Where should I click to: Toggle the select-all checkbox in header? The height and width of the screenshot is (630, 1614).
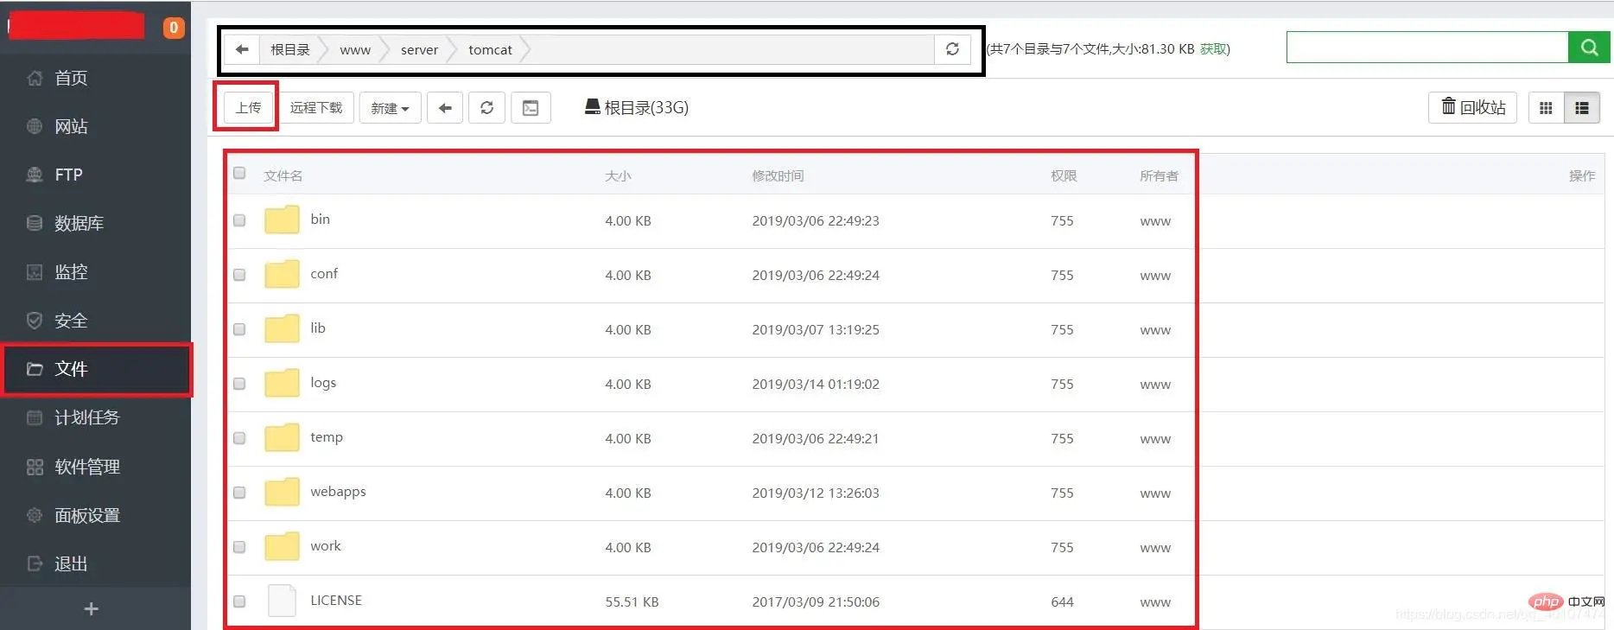tap(239, 173)
